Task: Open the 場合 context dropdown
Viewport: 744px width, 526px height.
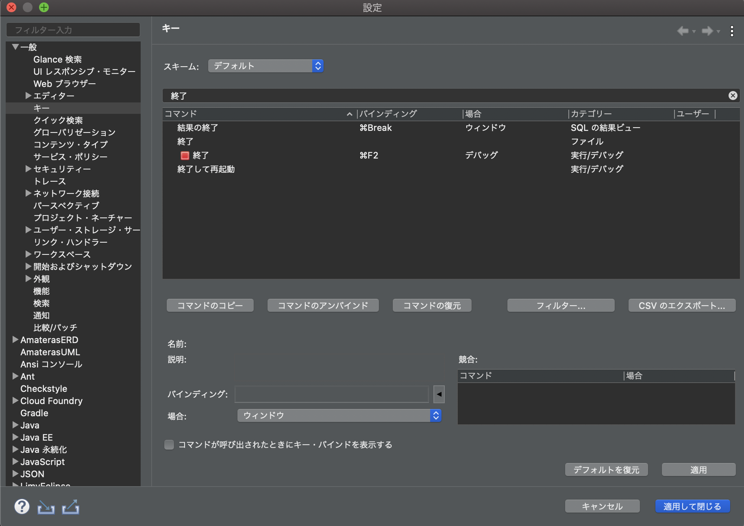Action: [339, 415]
